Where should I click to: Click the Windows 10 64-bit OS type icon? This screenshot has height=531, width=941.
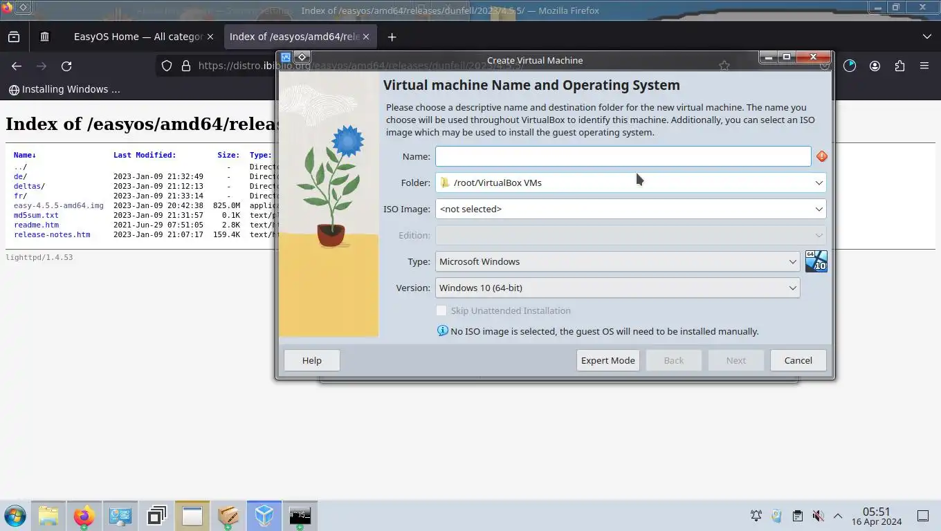(816, 261)
